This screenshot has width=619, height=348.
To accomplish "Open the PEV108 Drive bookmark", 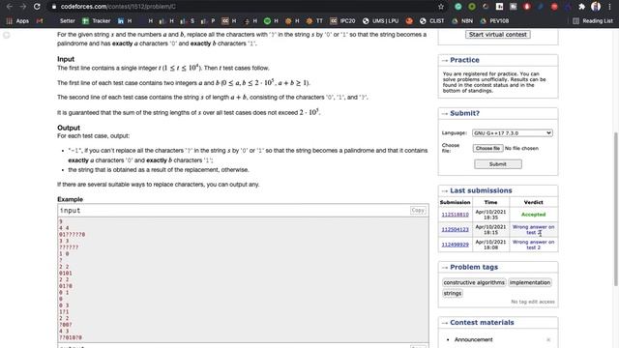I will 494,21.
